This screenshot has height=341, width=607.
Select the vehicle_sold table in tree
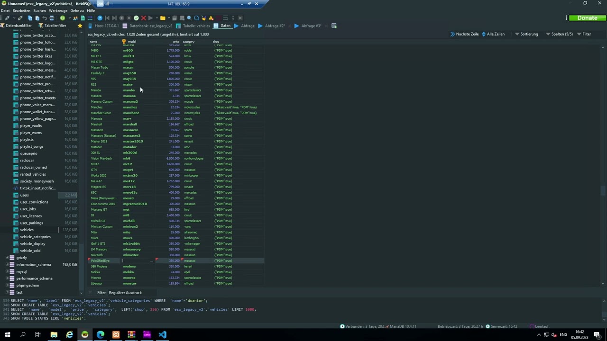coord(30,251)
